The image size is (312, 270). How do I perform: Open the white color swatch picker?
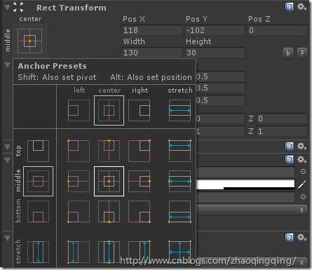pos(245,184)
